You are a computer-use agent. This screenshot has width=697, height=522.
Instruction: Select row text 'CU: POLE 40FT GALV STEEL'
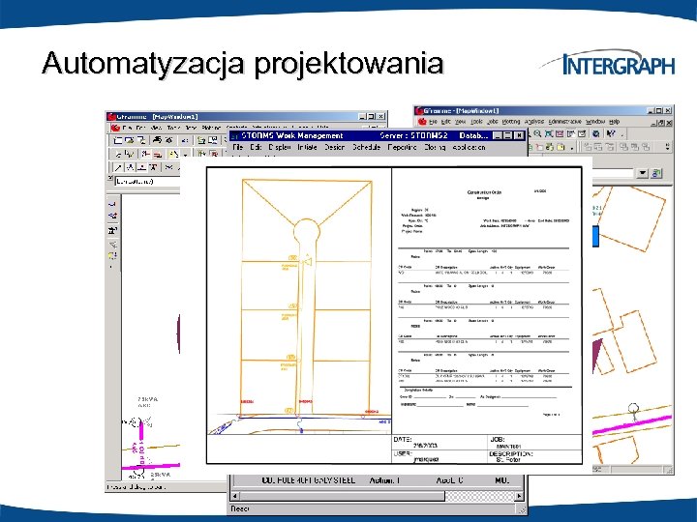[x=308, y=480]
